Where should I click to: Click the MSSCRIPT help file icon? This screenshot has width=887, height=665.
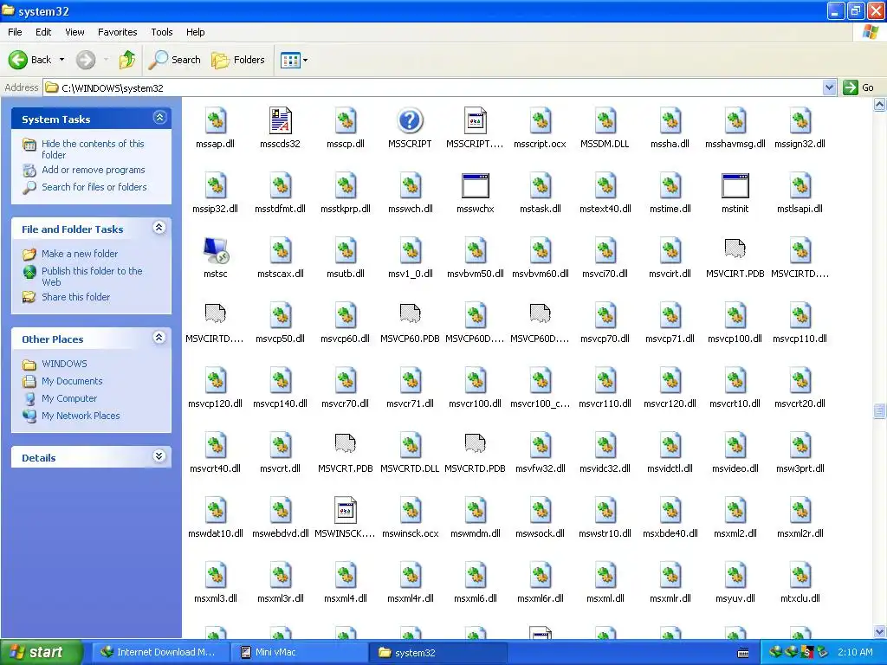pos(410,120)
